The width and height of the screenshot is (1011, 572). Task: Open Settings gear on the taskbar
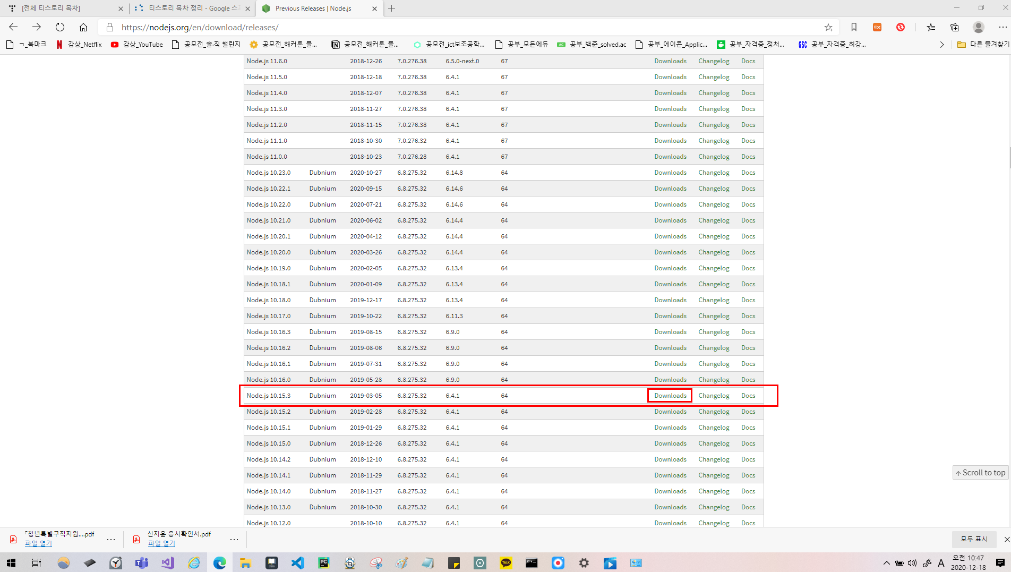584,563
